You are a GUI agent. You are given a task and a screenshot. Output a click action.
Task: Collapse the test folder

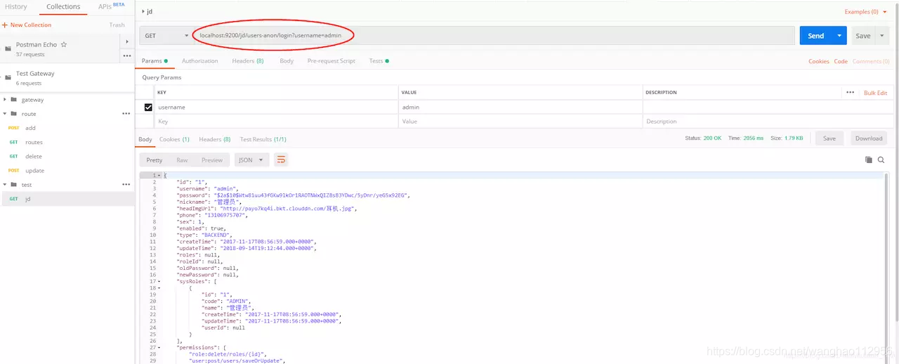click(x=5, y=185)
